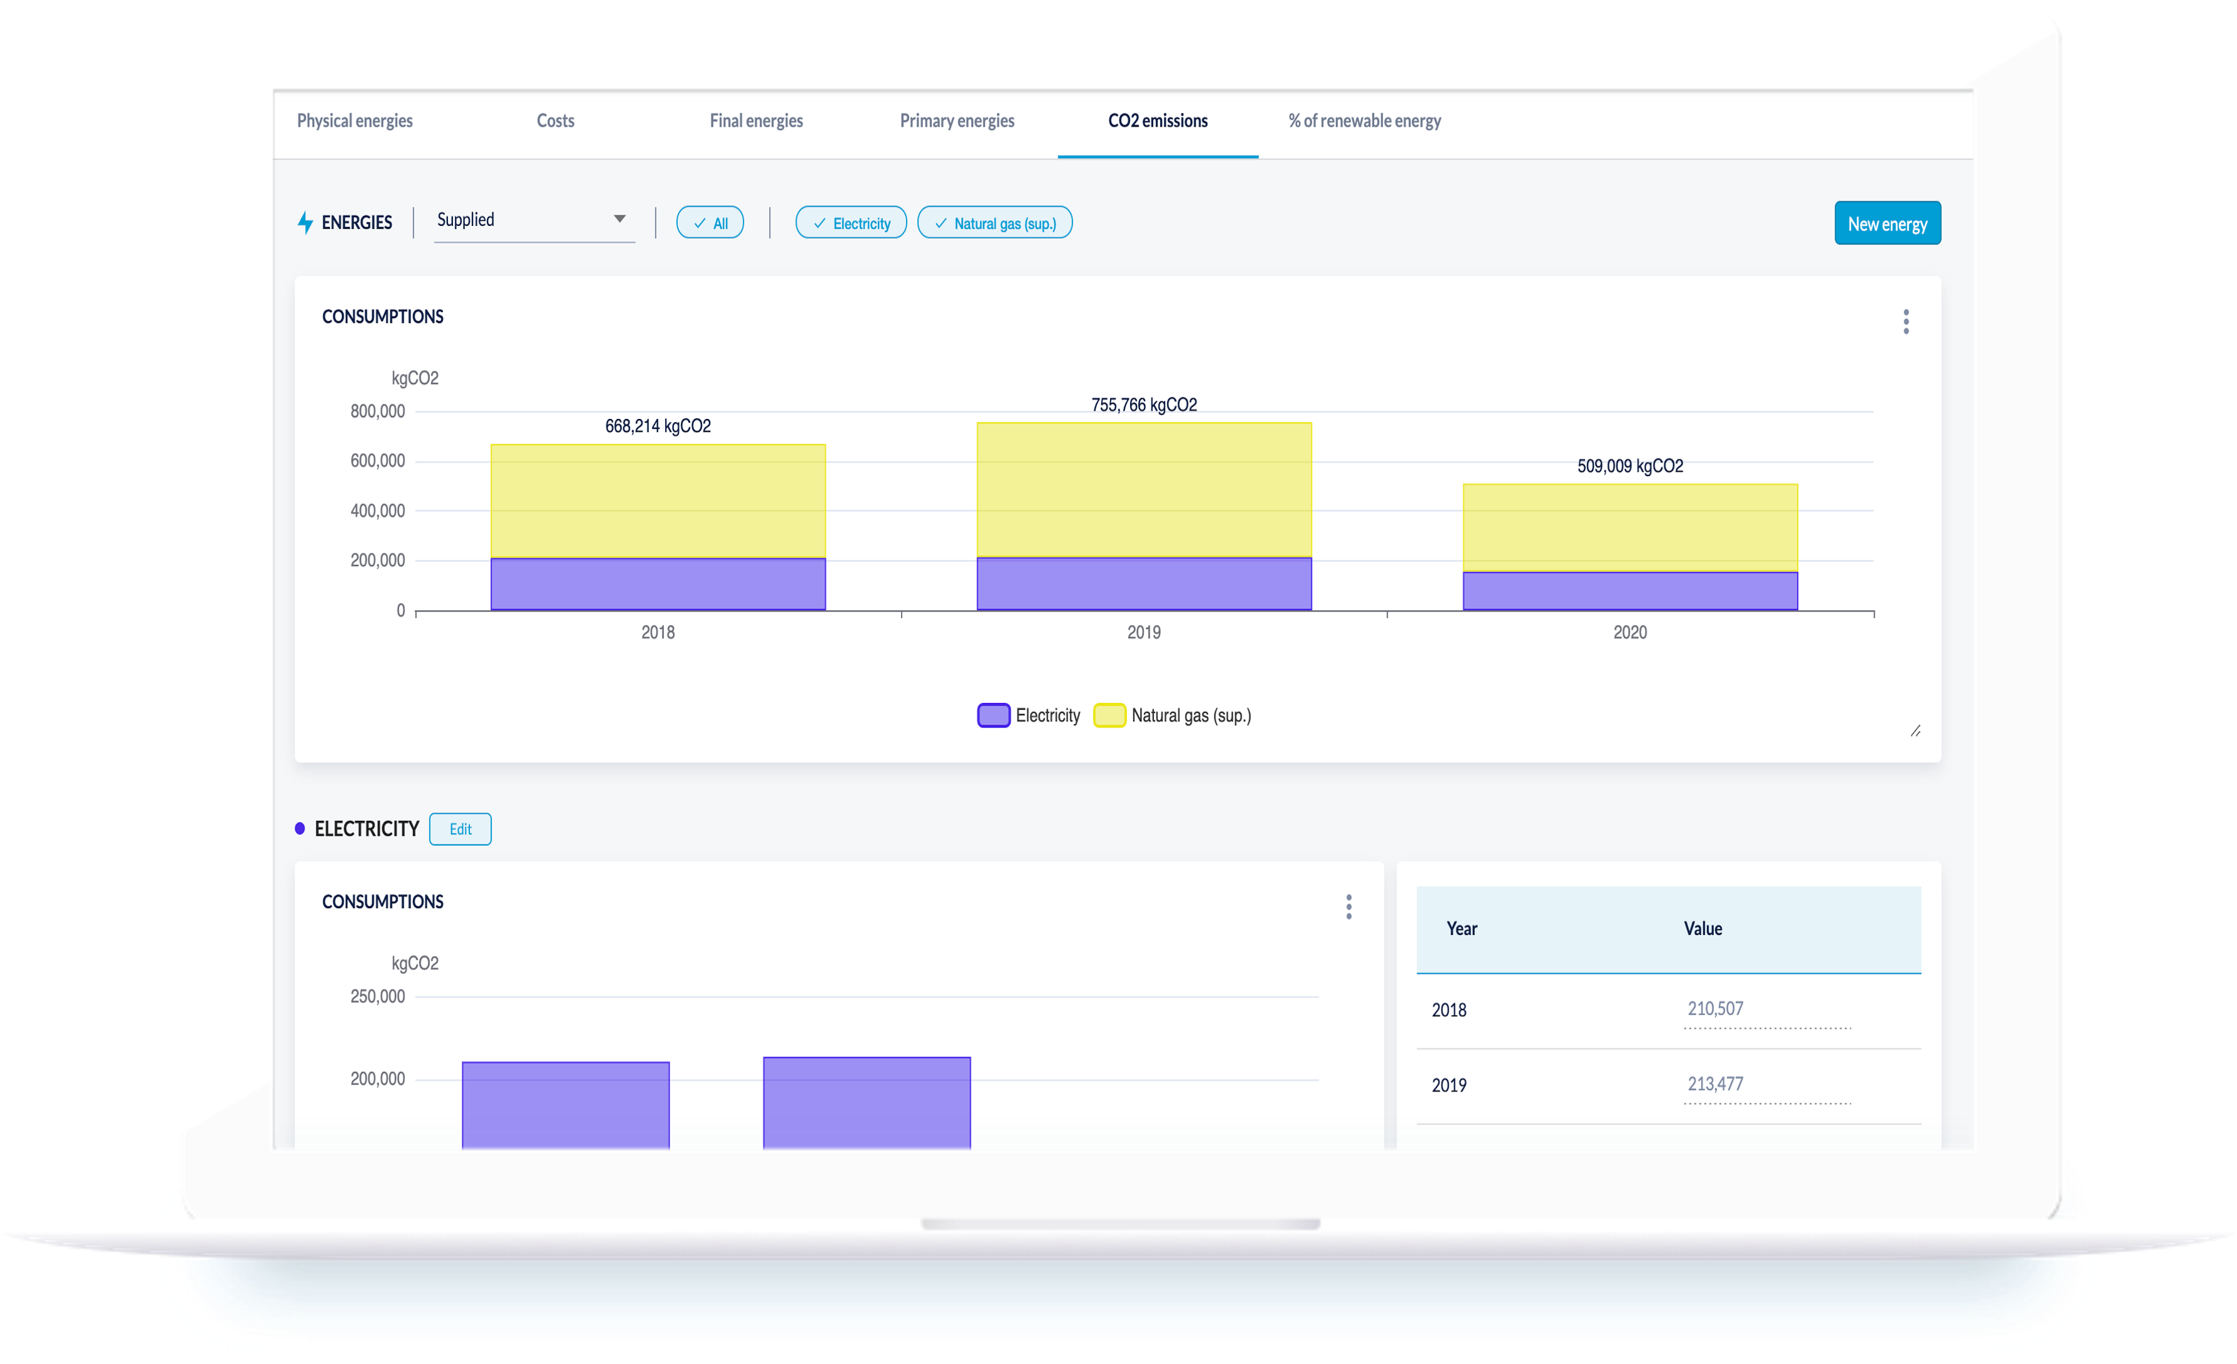The height and width of the screenshot is (1364, 2237).
Task: Click the purple dot beside the Electricity heading
Action: tap(300, 829)
